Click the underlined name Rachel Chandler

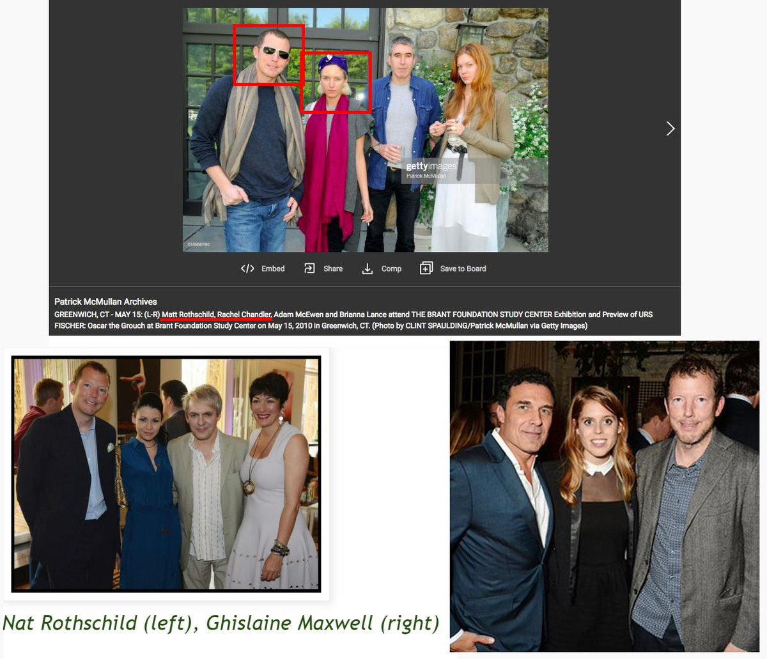pos(244,314)
